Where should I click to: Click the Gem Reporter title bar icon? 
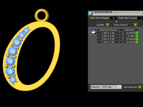coord(90,13)
